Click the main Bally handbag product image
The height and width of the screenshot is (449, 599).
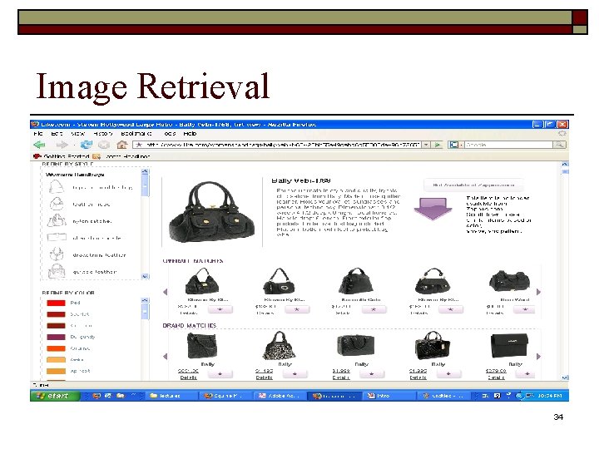point(211,211)
